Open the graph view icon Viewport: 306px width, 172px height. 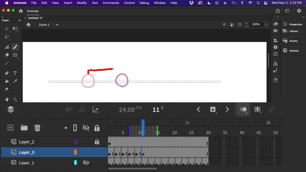(96, 109)
